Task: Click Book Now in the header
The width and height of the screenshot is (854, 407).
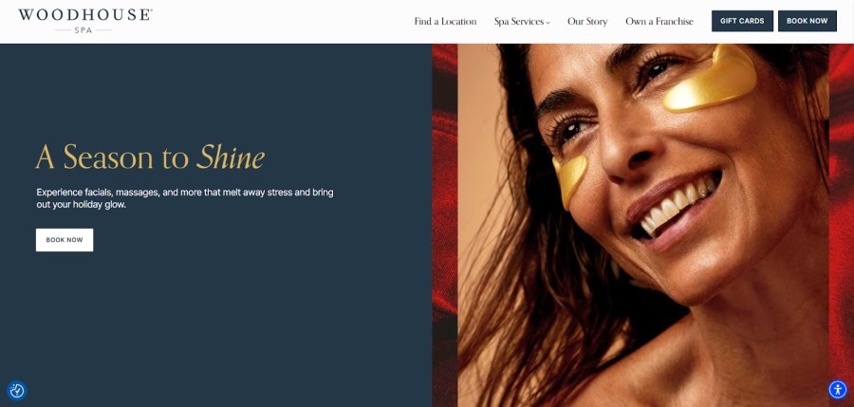Action: [807, 21]
